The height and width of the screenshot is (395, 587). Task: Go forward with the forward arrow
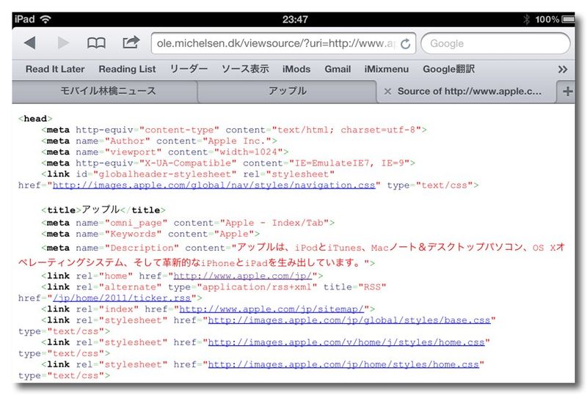coord(63,43)
